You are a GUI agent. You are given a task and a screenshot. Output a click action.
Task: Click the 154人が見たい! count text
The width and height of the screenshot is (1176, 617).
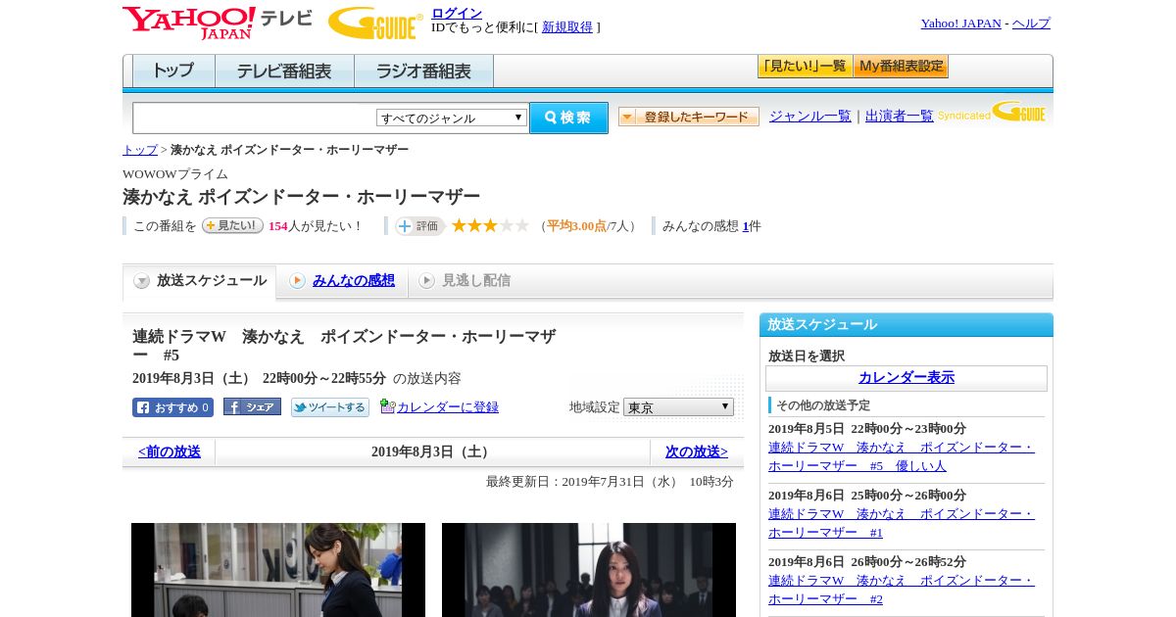(316, 226)
